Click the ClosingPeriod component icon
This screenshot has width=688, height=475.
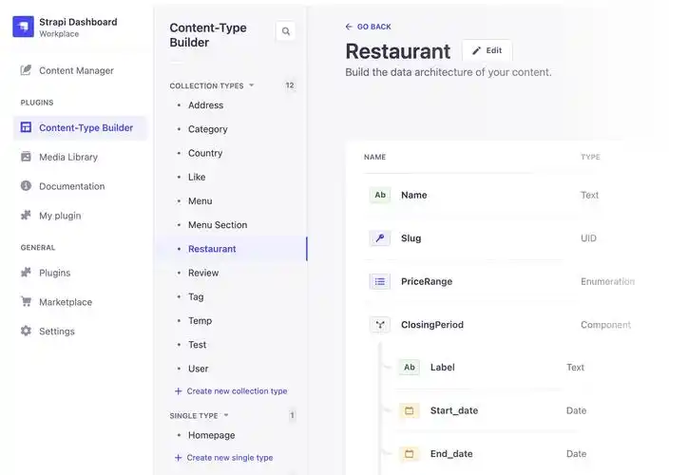pyautogui.click(x=380, y=325)
